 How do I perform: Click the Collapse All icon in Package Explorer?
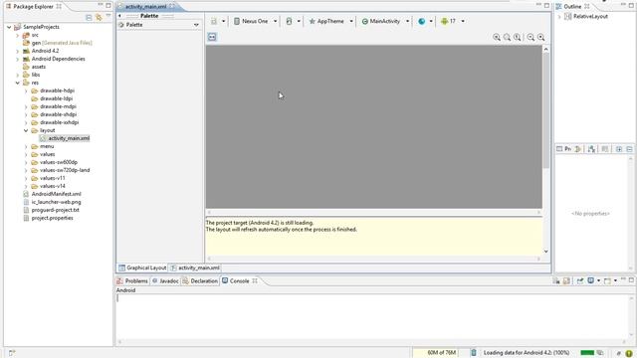click(x=89, y=17)
